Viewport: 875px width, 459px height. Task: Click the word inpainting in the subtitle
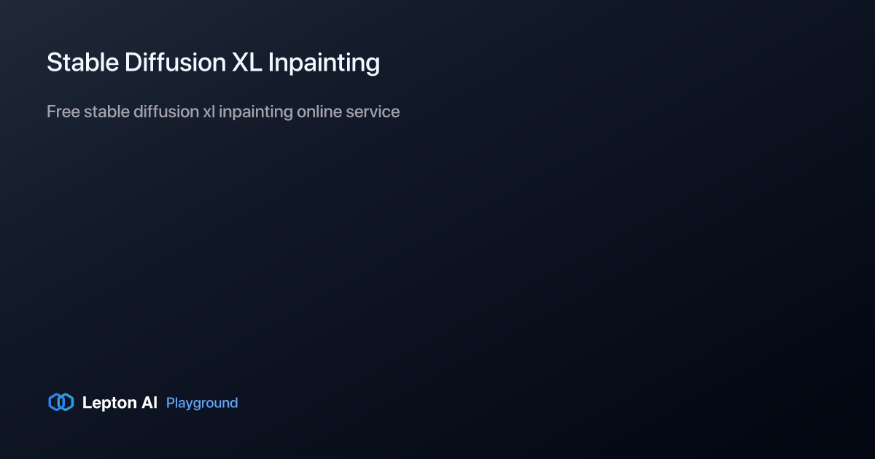(255, 112)
